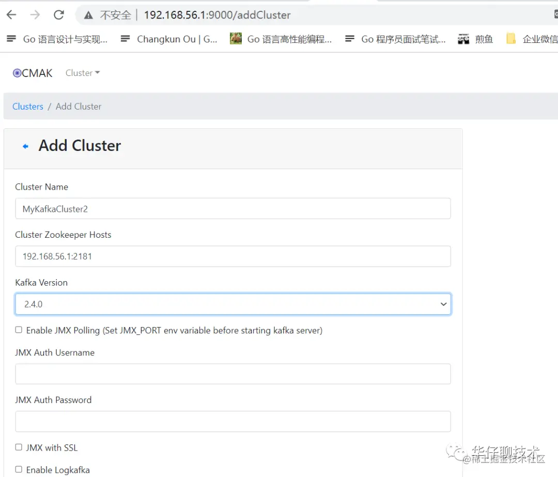Open the 煎鱼 bookmark

tap(475, 39)
